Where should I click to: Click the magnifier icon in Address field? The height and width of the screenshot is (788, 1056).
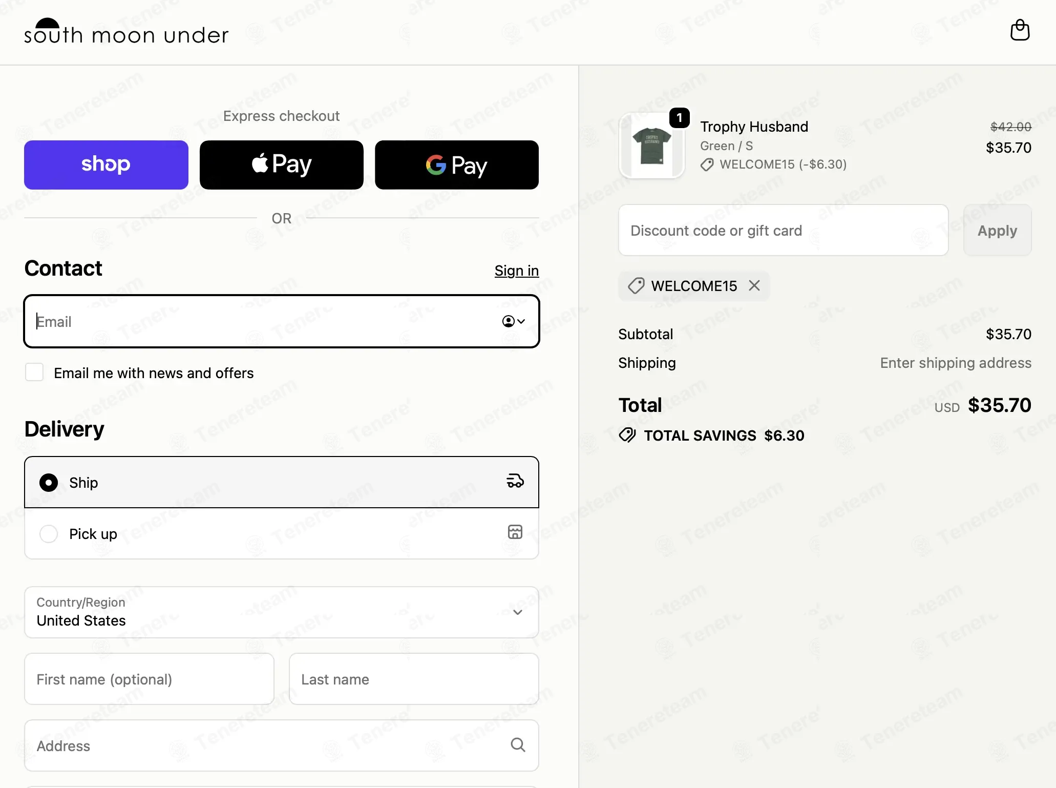[x=518, y=745]
